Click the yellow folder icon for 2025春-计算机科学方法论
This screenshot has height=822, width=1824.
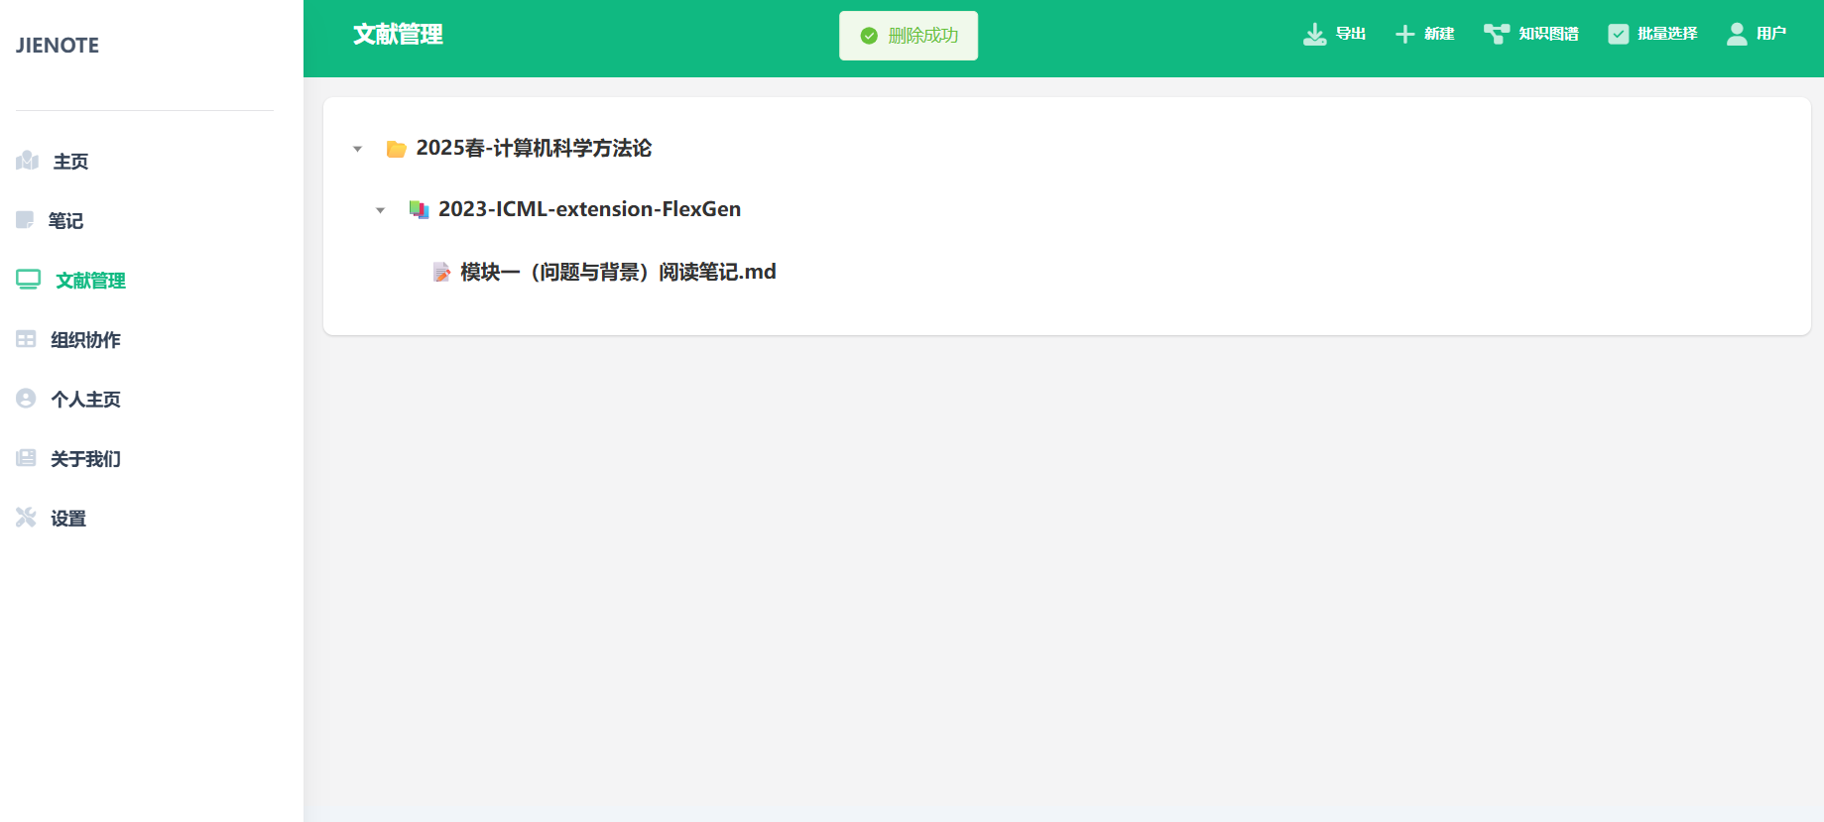[x=397, y=149]
